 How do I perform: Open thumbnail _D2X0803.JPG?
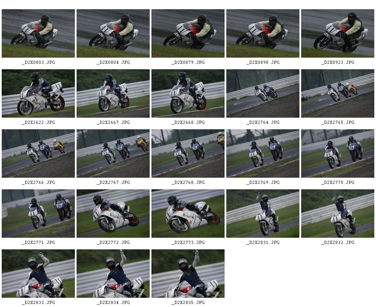38,33
